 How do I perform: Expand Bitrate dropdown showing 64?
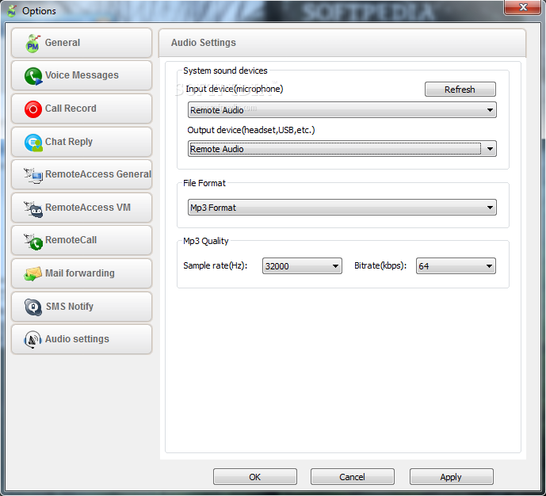tap(456, 266)
